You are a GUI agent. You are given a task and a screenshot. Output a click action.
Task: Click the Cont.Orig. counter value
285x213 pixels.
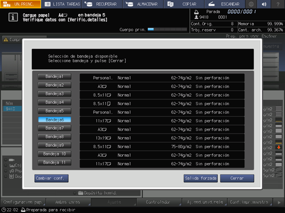pos(232,24)
